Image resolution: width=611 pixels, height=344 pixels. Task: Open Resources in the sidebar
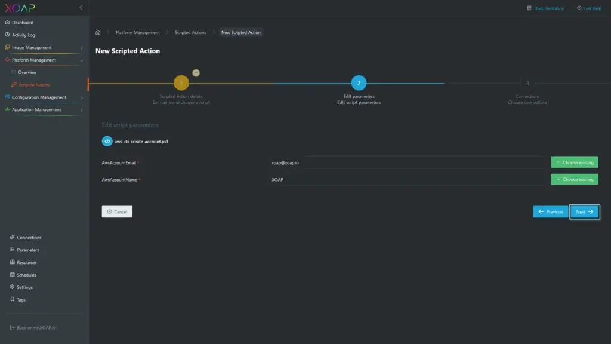27,263
